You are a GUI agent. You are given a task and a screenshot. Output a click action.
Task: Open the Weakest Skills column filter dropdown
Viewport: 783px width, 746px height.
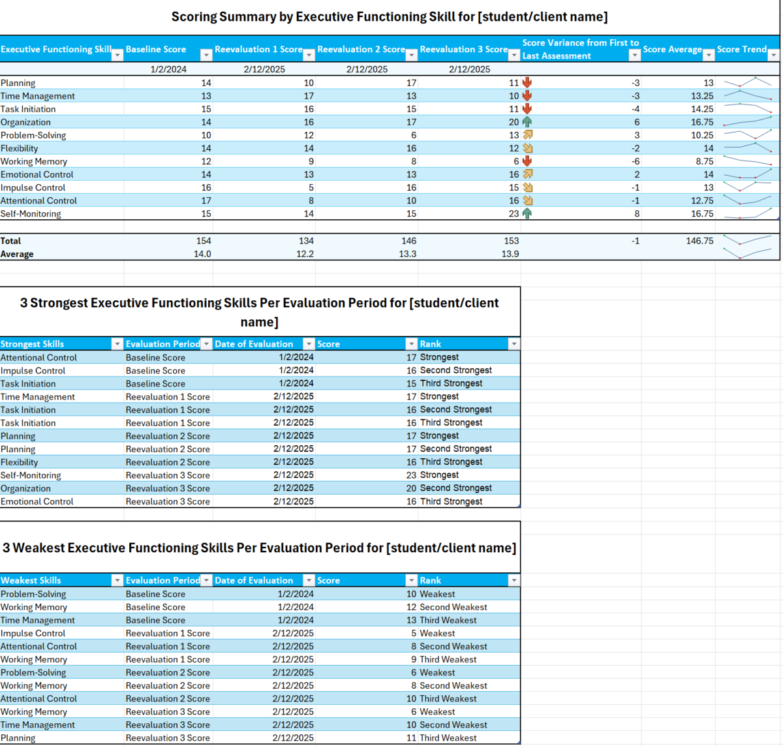tap(117, 580)
